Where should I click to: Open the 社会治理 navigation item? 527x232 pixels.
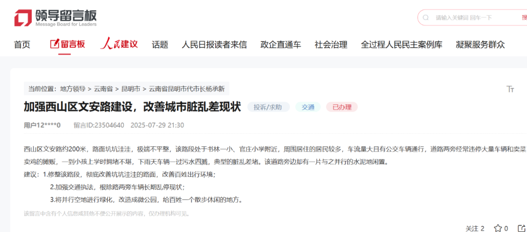pyautogui.click(x=331, y=45)
